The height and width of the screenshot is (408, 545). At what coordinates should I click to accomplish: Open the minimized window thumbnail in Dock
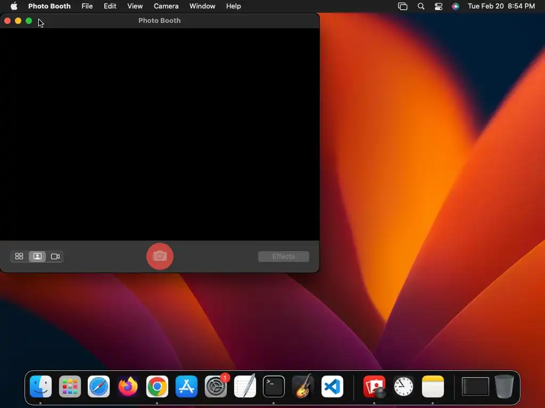[475, 386]
